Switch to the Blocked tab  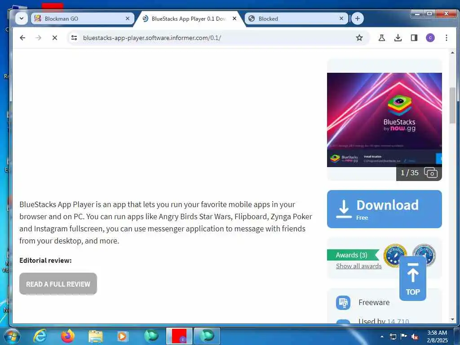coord(296,18)
